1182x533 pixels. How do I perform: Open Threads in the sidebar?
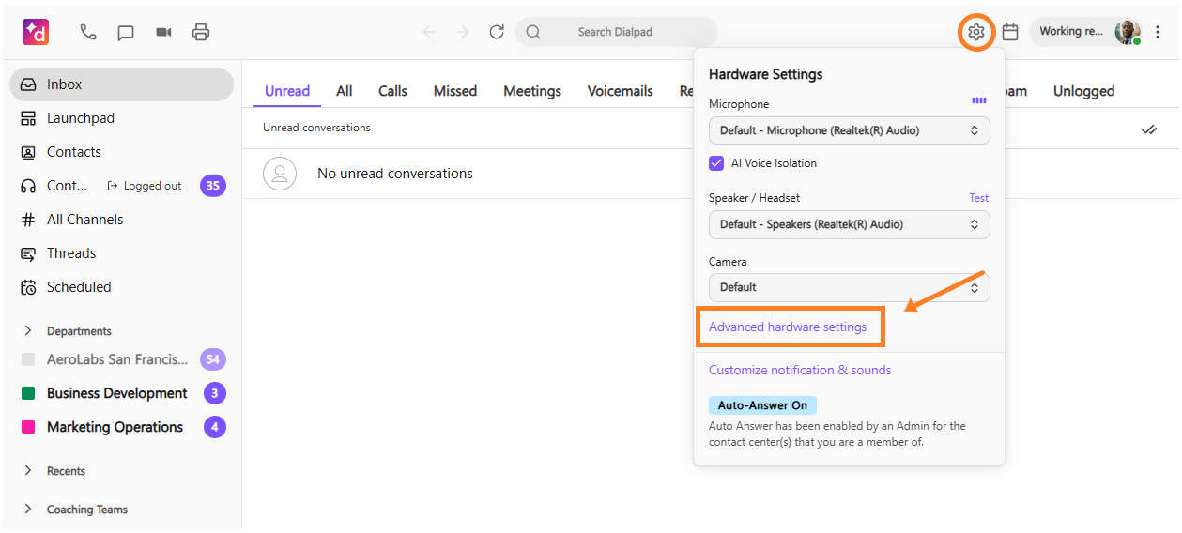121,253
